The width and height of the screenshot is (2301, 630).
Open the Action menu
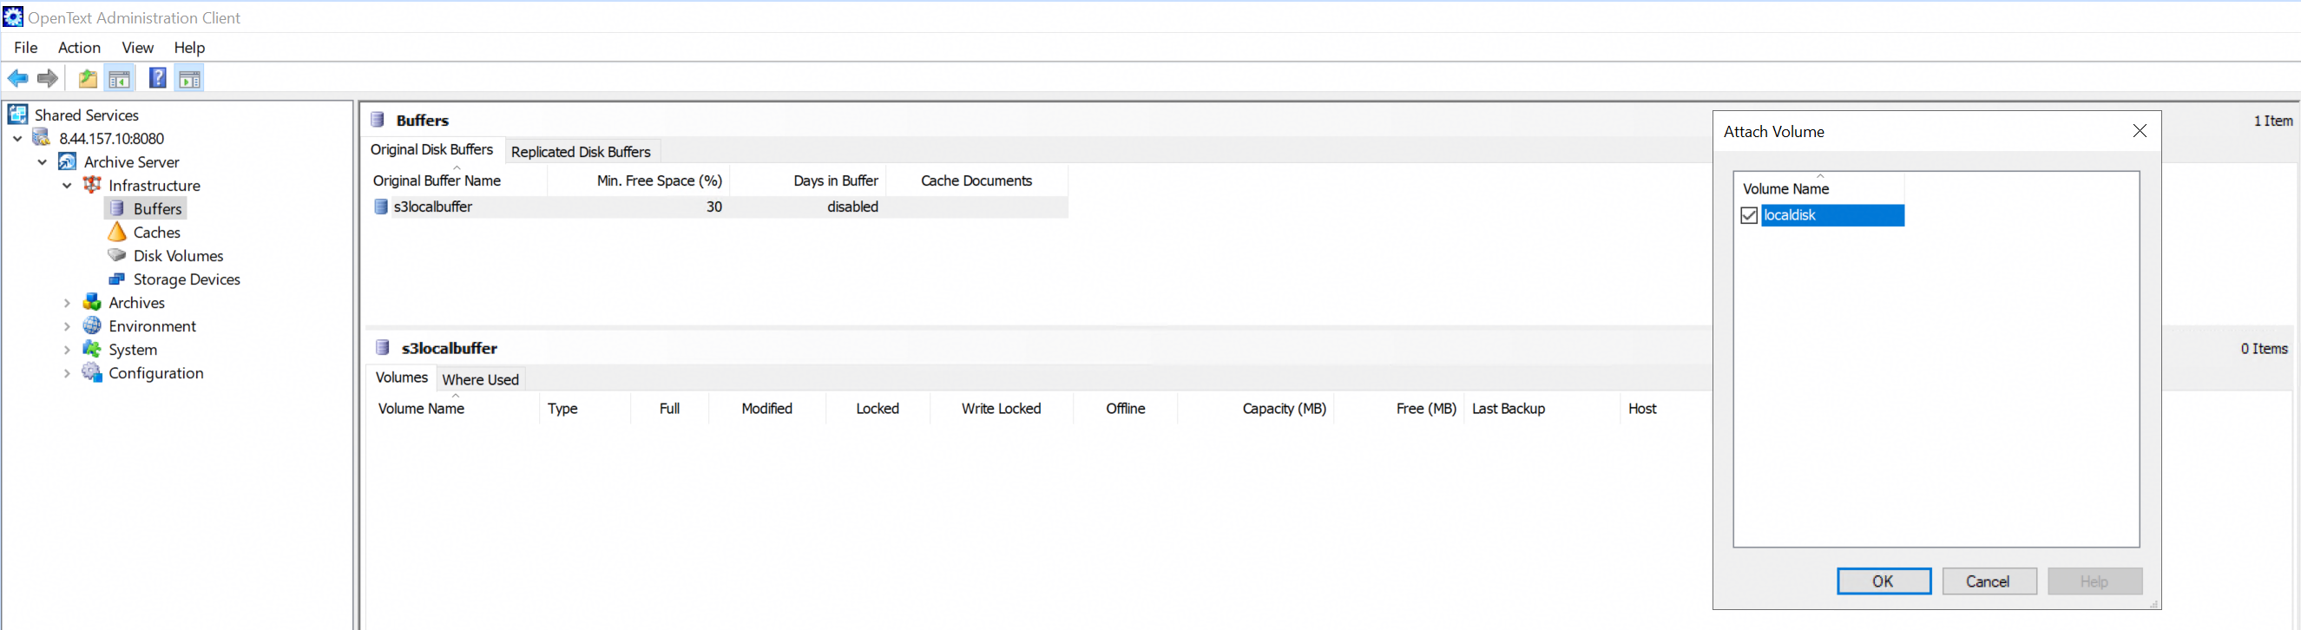(x=80, y=48)
